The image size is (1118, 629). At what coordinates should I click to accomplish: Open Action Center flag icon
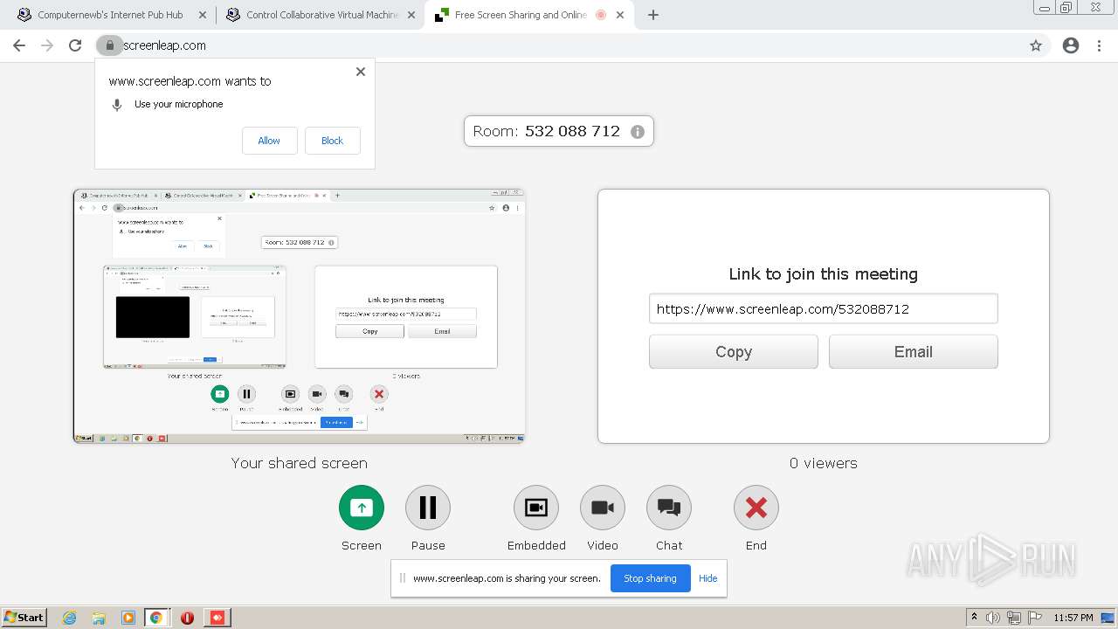[x=1035, y=618]
